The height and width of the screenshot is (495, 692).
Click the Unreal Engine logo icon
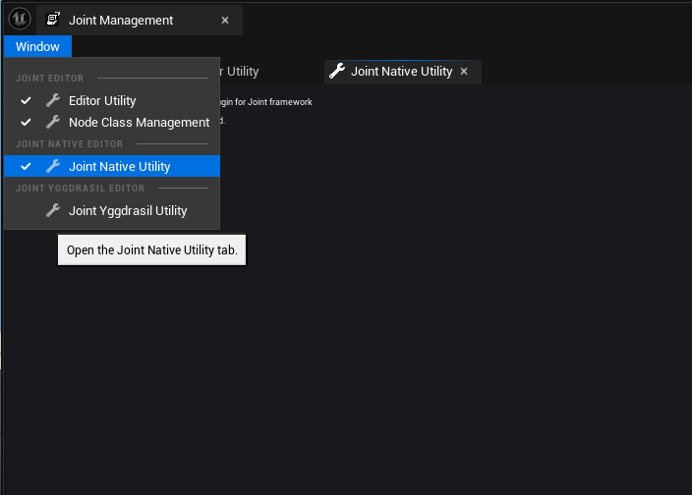20,20
